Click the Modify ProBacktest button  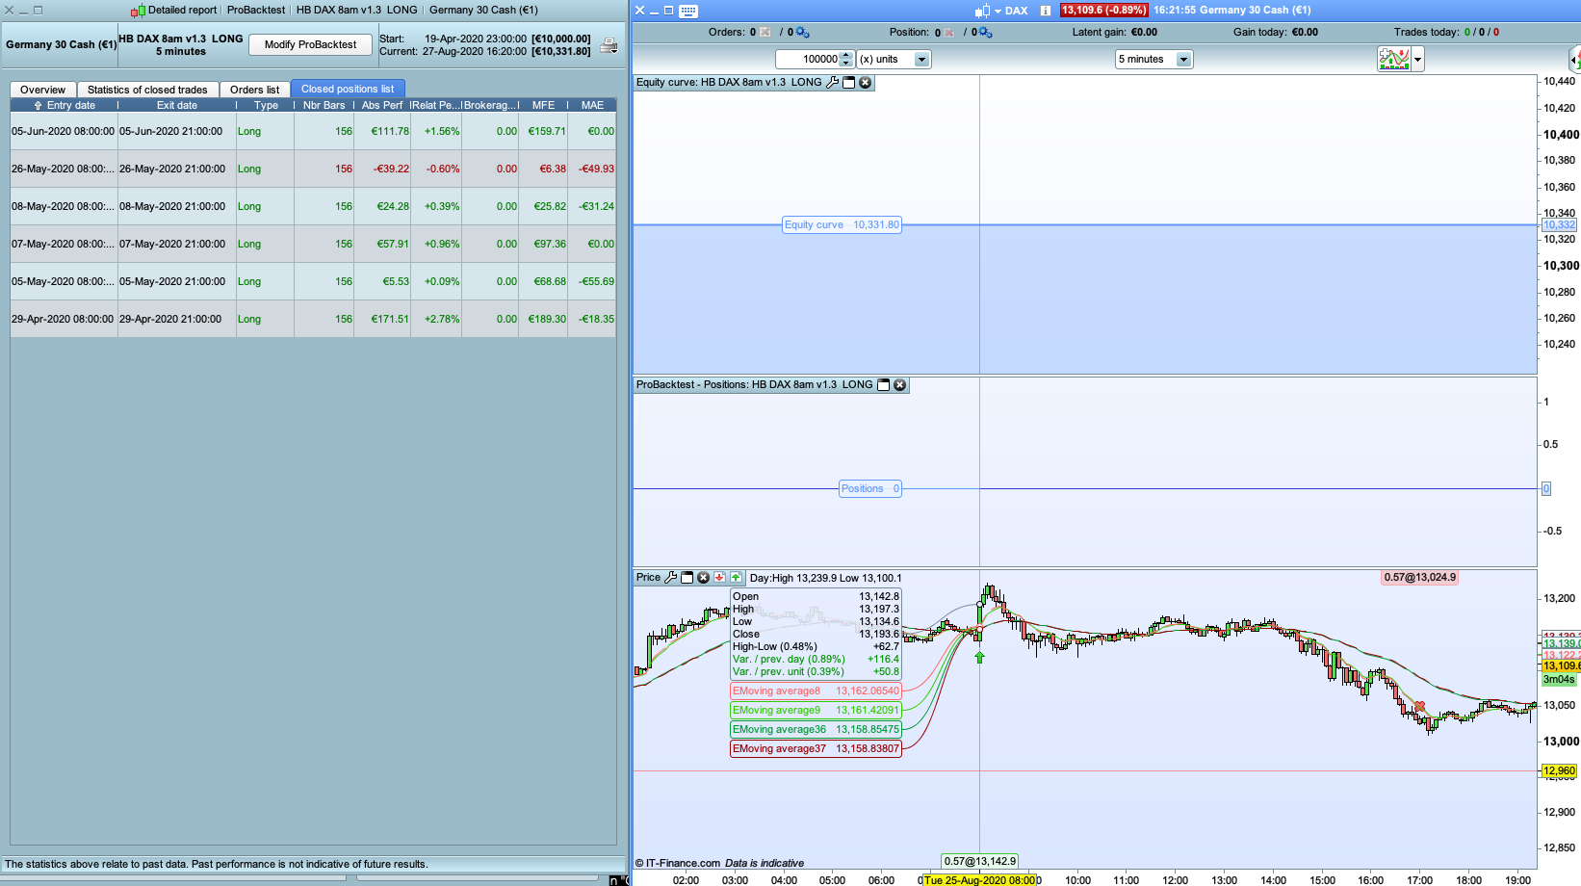[310, 44]
